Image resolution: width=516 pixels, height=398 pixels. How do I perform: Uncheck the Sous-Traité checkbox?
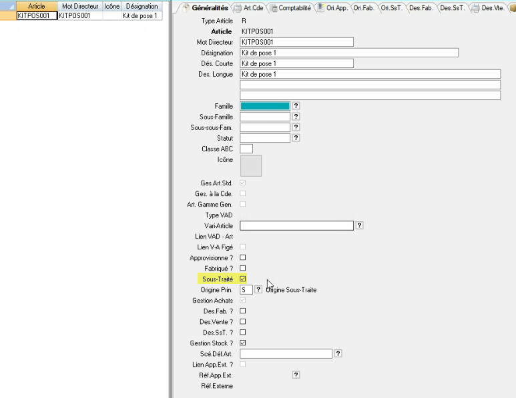pos(243,279)
